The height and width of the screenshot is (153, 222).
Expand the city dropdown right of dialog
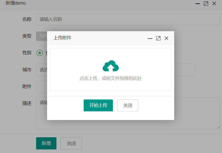(184, 70)
